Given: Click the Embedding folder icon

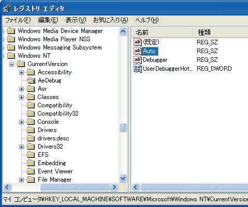Looking at the screenshot, I should 31,163.
